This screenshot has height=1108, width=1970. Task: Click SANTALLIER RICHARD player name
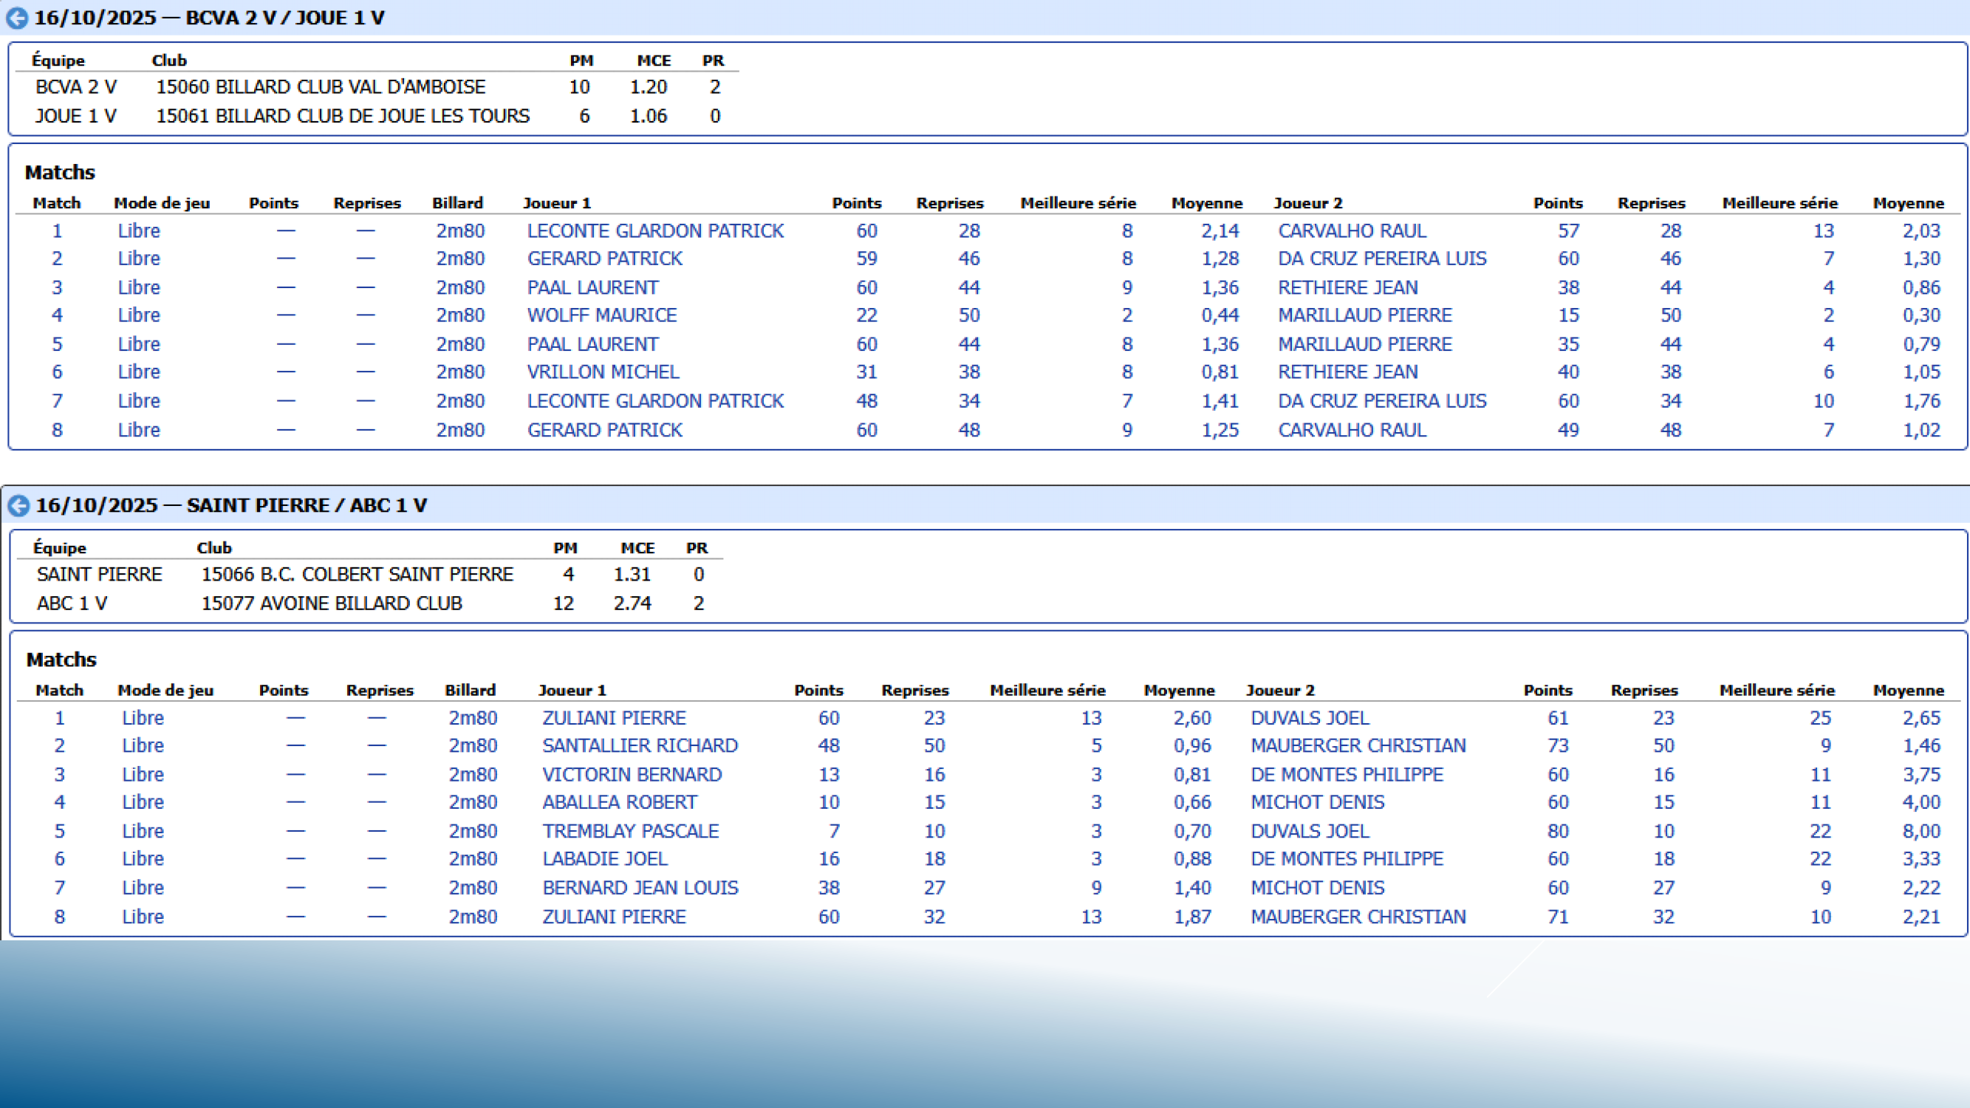pyautogui.click(x=640, y=745)
